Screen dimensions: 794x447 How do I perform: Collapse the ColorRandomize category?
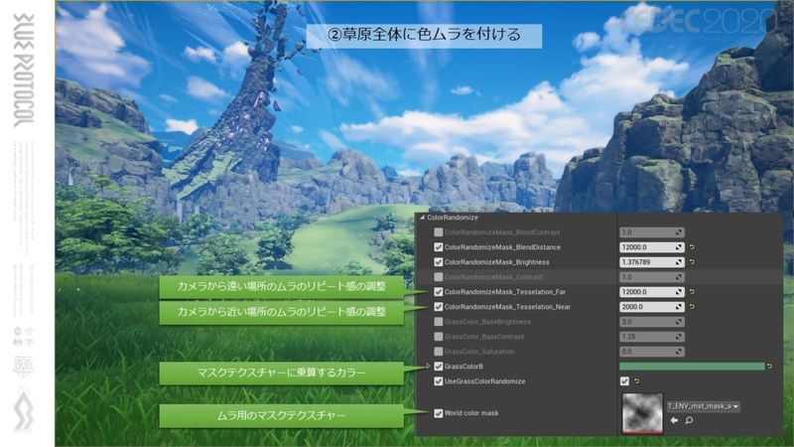point(422,218)
